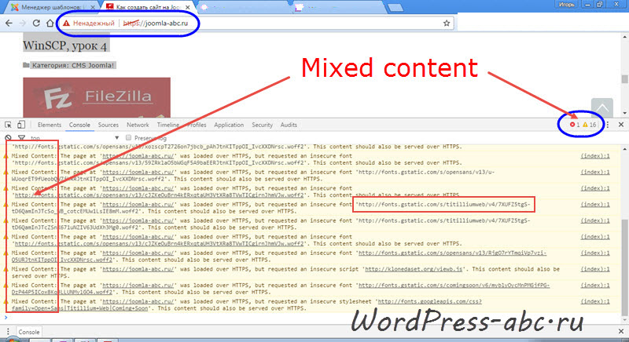Switch to the Timeline tab
The width and height of the screenshot is (629, 342).
coord(168,125)
